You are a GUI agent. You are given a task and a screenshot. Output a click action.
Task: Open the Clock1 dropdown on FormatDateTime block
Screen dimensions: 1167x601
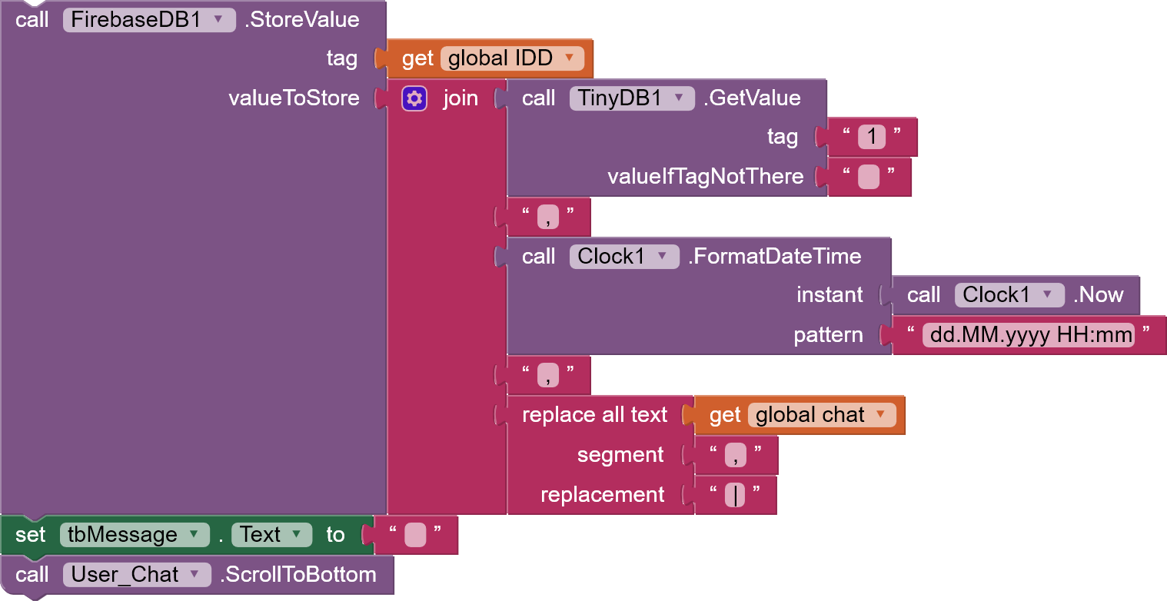(x=662, y=256)
